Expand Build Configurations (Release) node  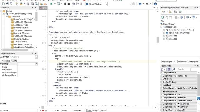tap(164, 30)
